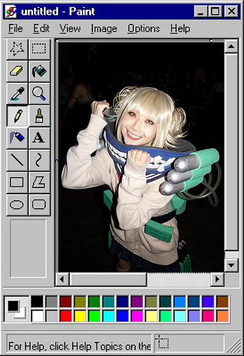Viewport: 244px width, 356px height.
Task: Choose the Brush tool
Action: click(x=39, y=116)
